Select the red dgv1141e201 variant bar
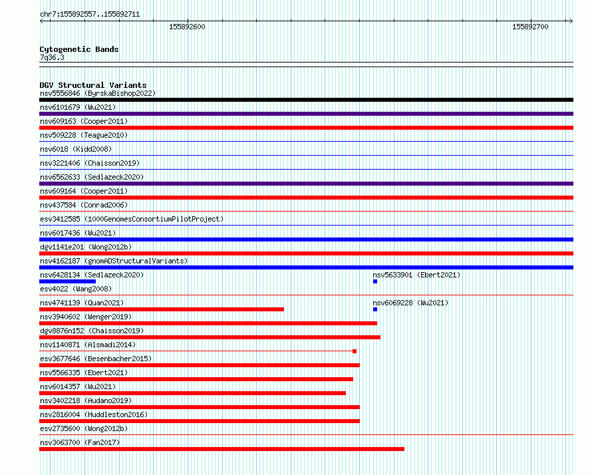The height and width of the screenshot is (475, 592). coord(306,253)
